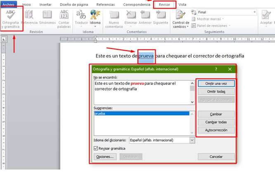Viewport: 275px width, 172px height.
Task: Click the up arrow of No se encontró scrollbar
Action: pos(192,83)
